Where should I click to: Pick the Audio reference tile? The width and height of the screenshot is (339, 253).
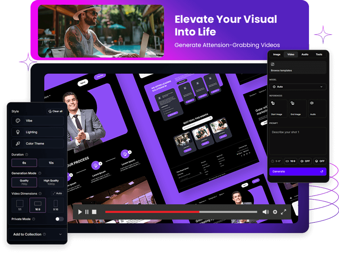point(317,108)
